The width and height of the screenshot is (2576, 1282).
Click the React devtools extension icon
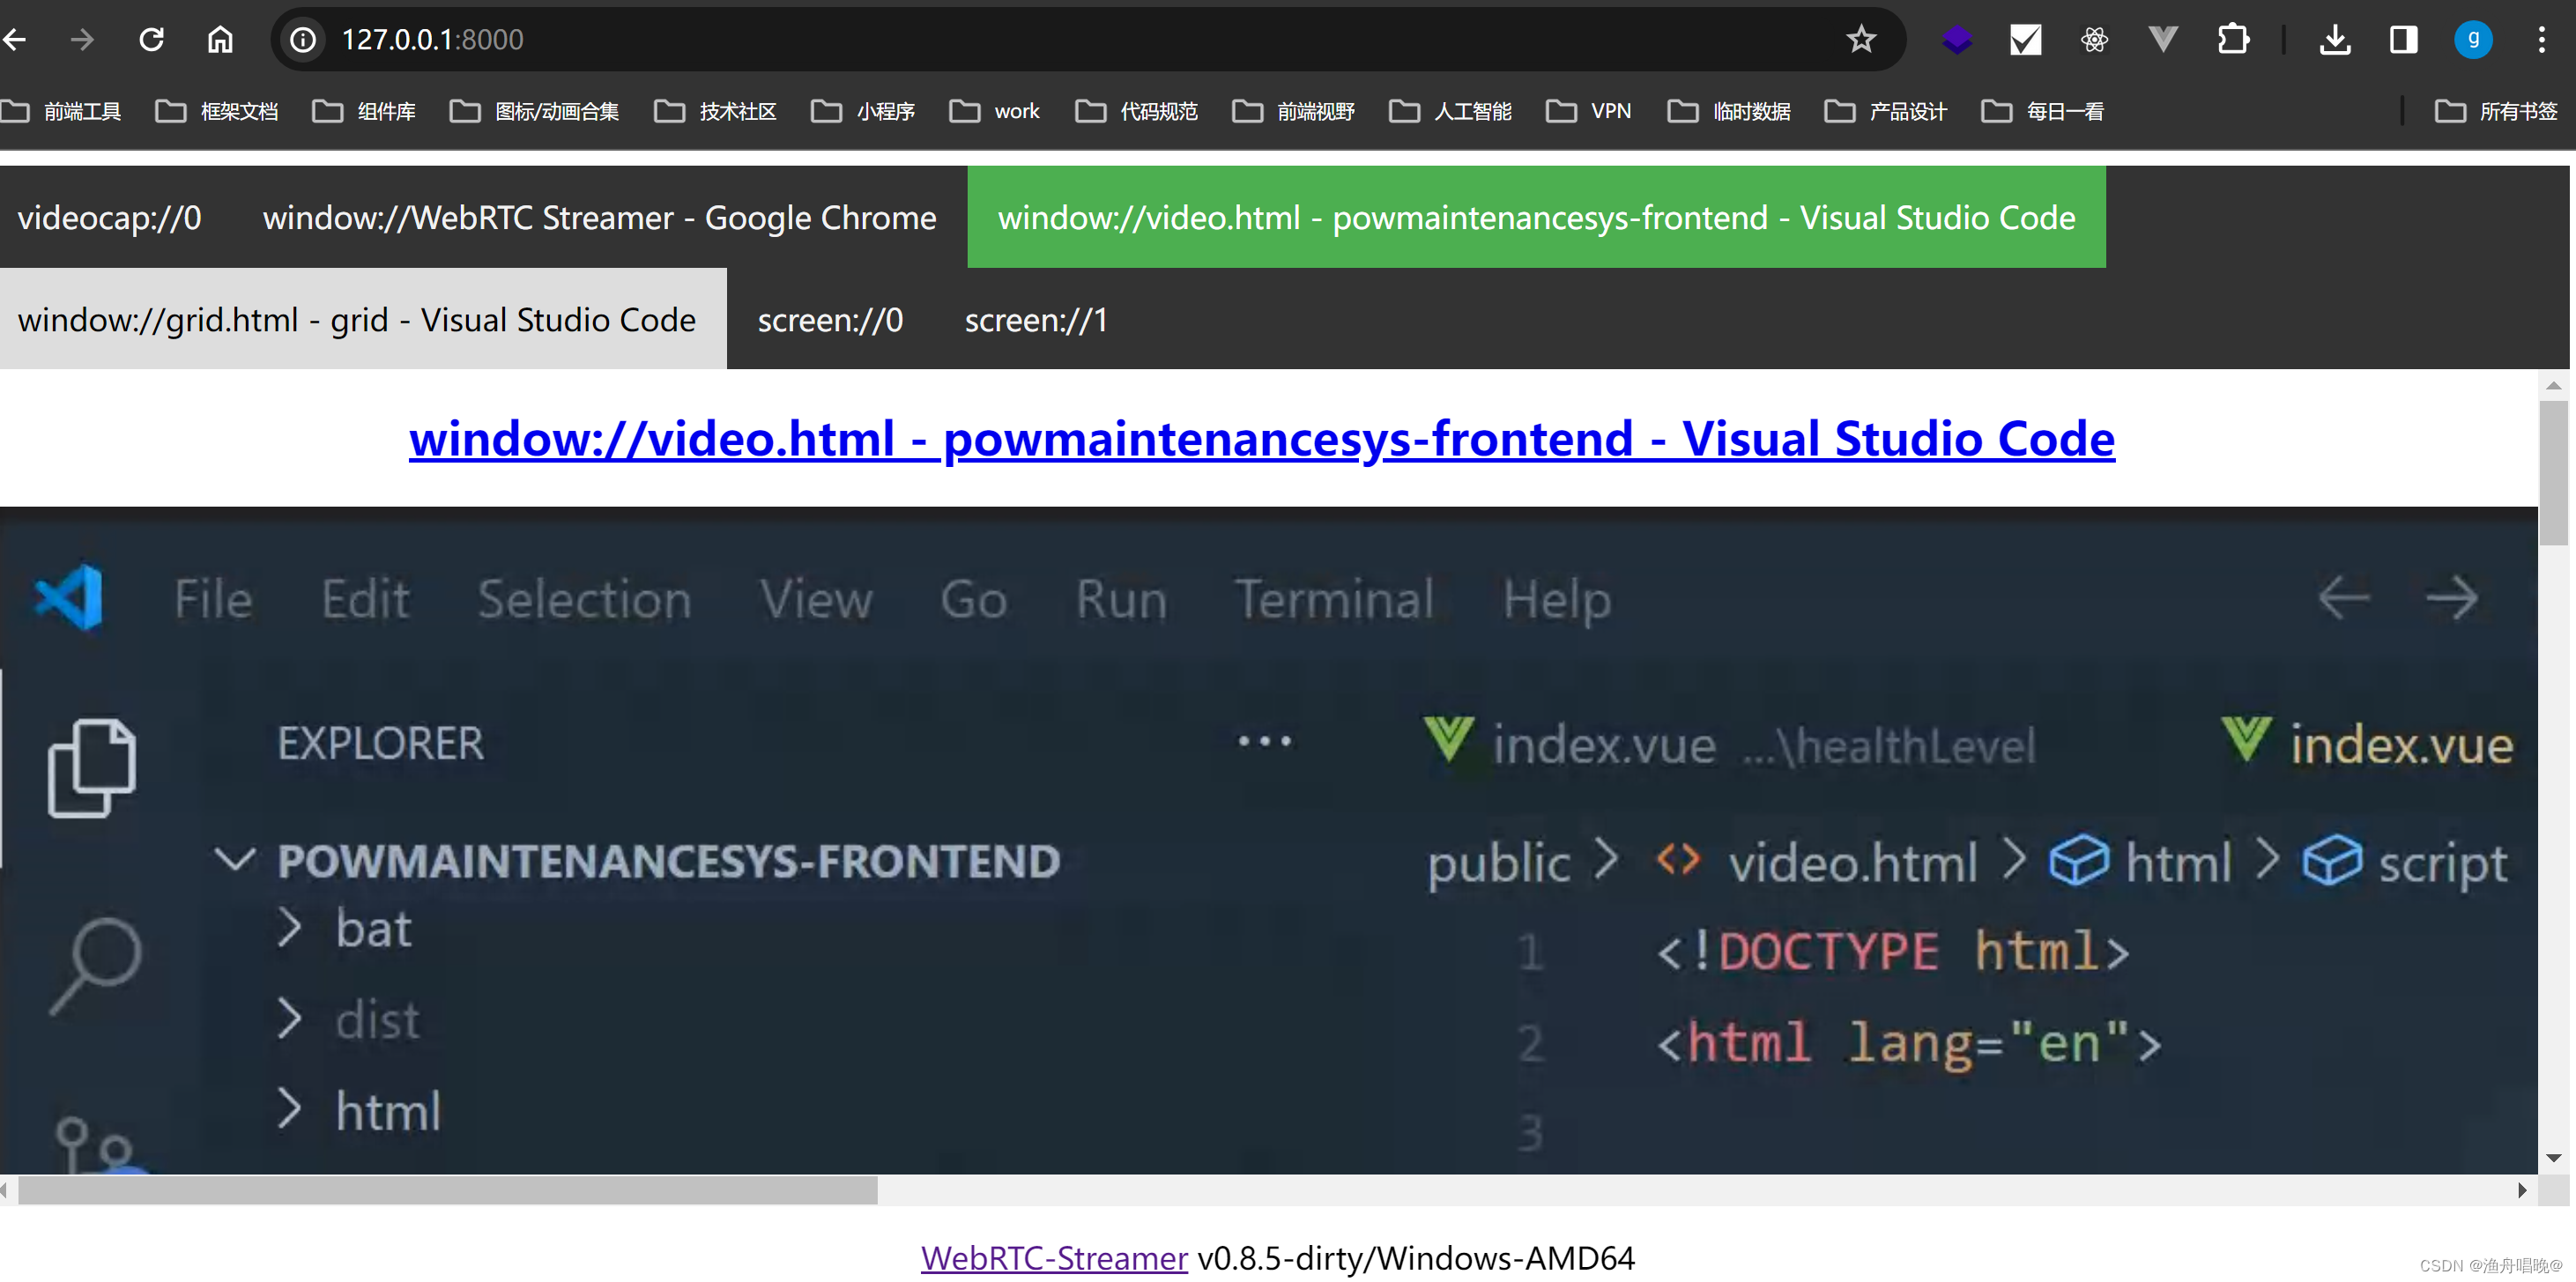pyautogui.click(x=2094, y=40)
